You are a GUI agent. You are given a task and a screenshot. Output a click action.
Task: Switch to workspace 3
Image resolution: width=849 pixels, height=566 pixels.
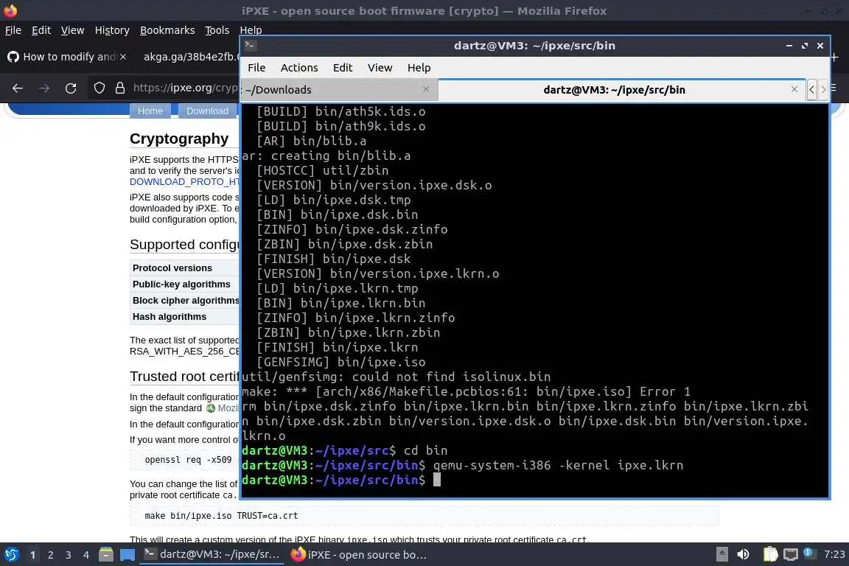pyautogui.click(x=69, y=555)
